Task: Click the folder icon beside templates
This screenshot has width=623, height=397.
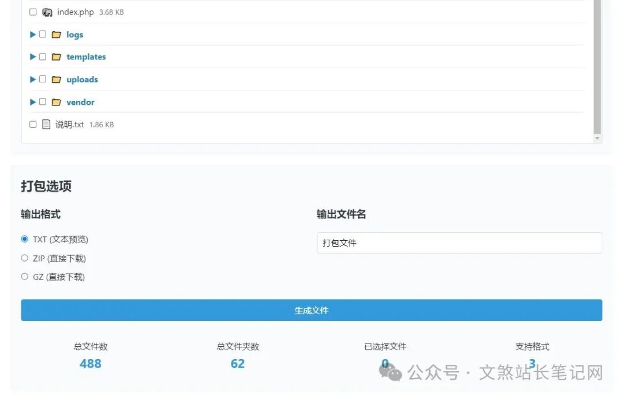Action: [x=56, y=56]
